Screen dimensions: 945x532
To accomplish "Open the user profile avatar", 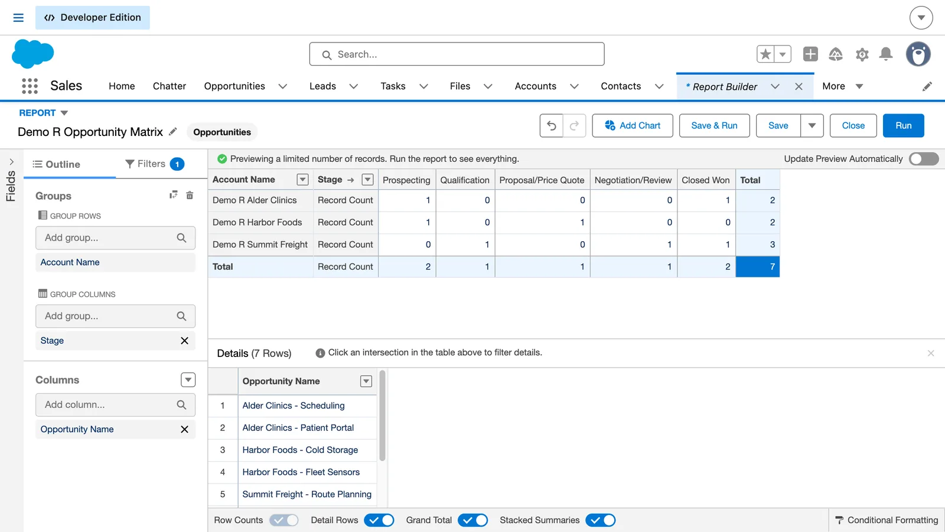I will [918, 54].
